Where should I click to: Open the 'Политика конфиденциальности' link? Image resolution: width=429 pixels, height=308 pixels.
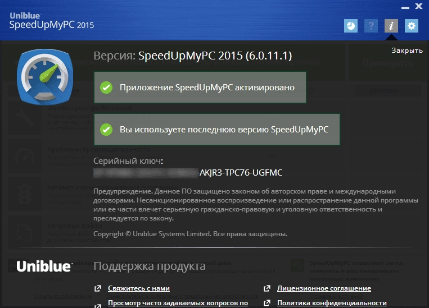332,303
